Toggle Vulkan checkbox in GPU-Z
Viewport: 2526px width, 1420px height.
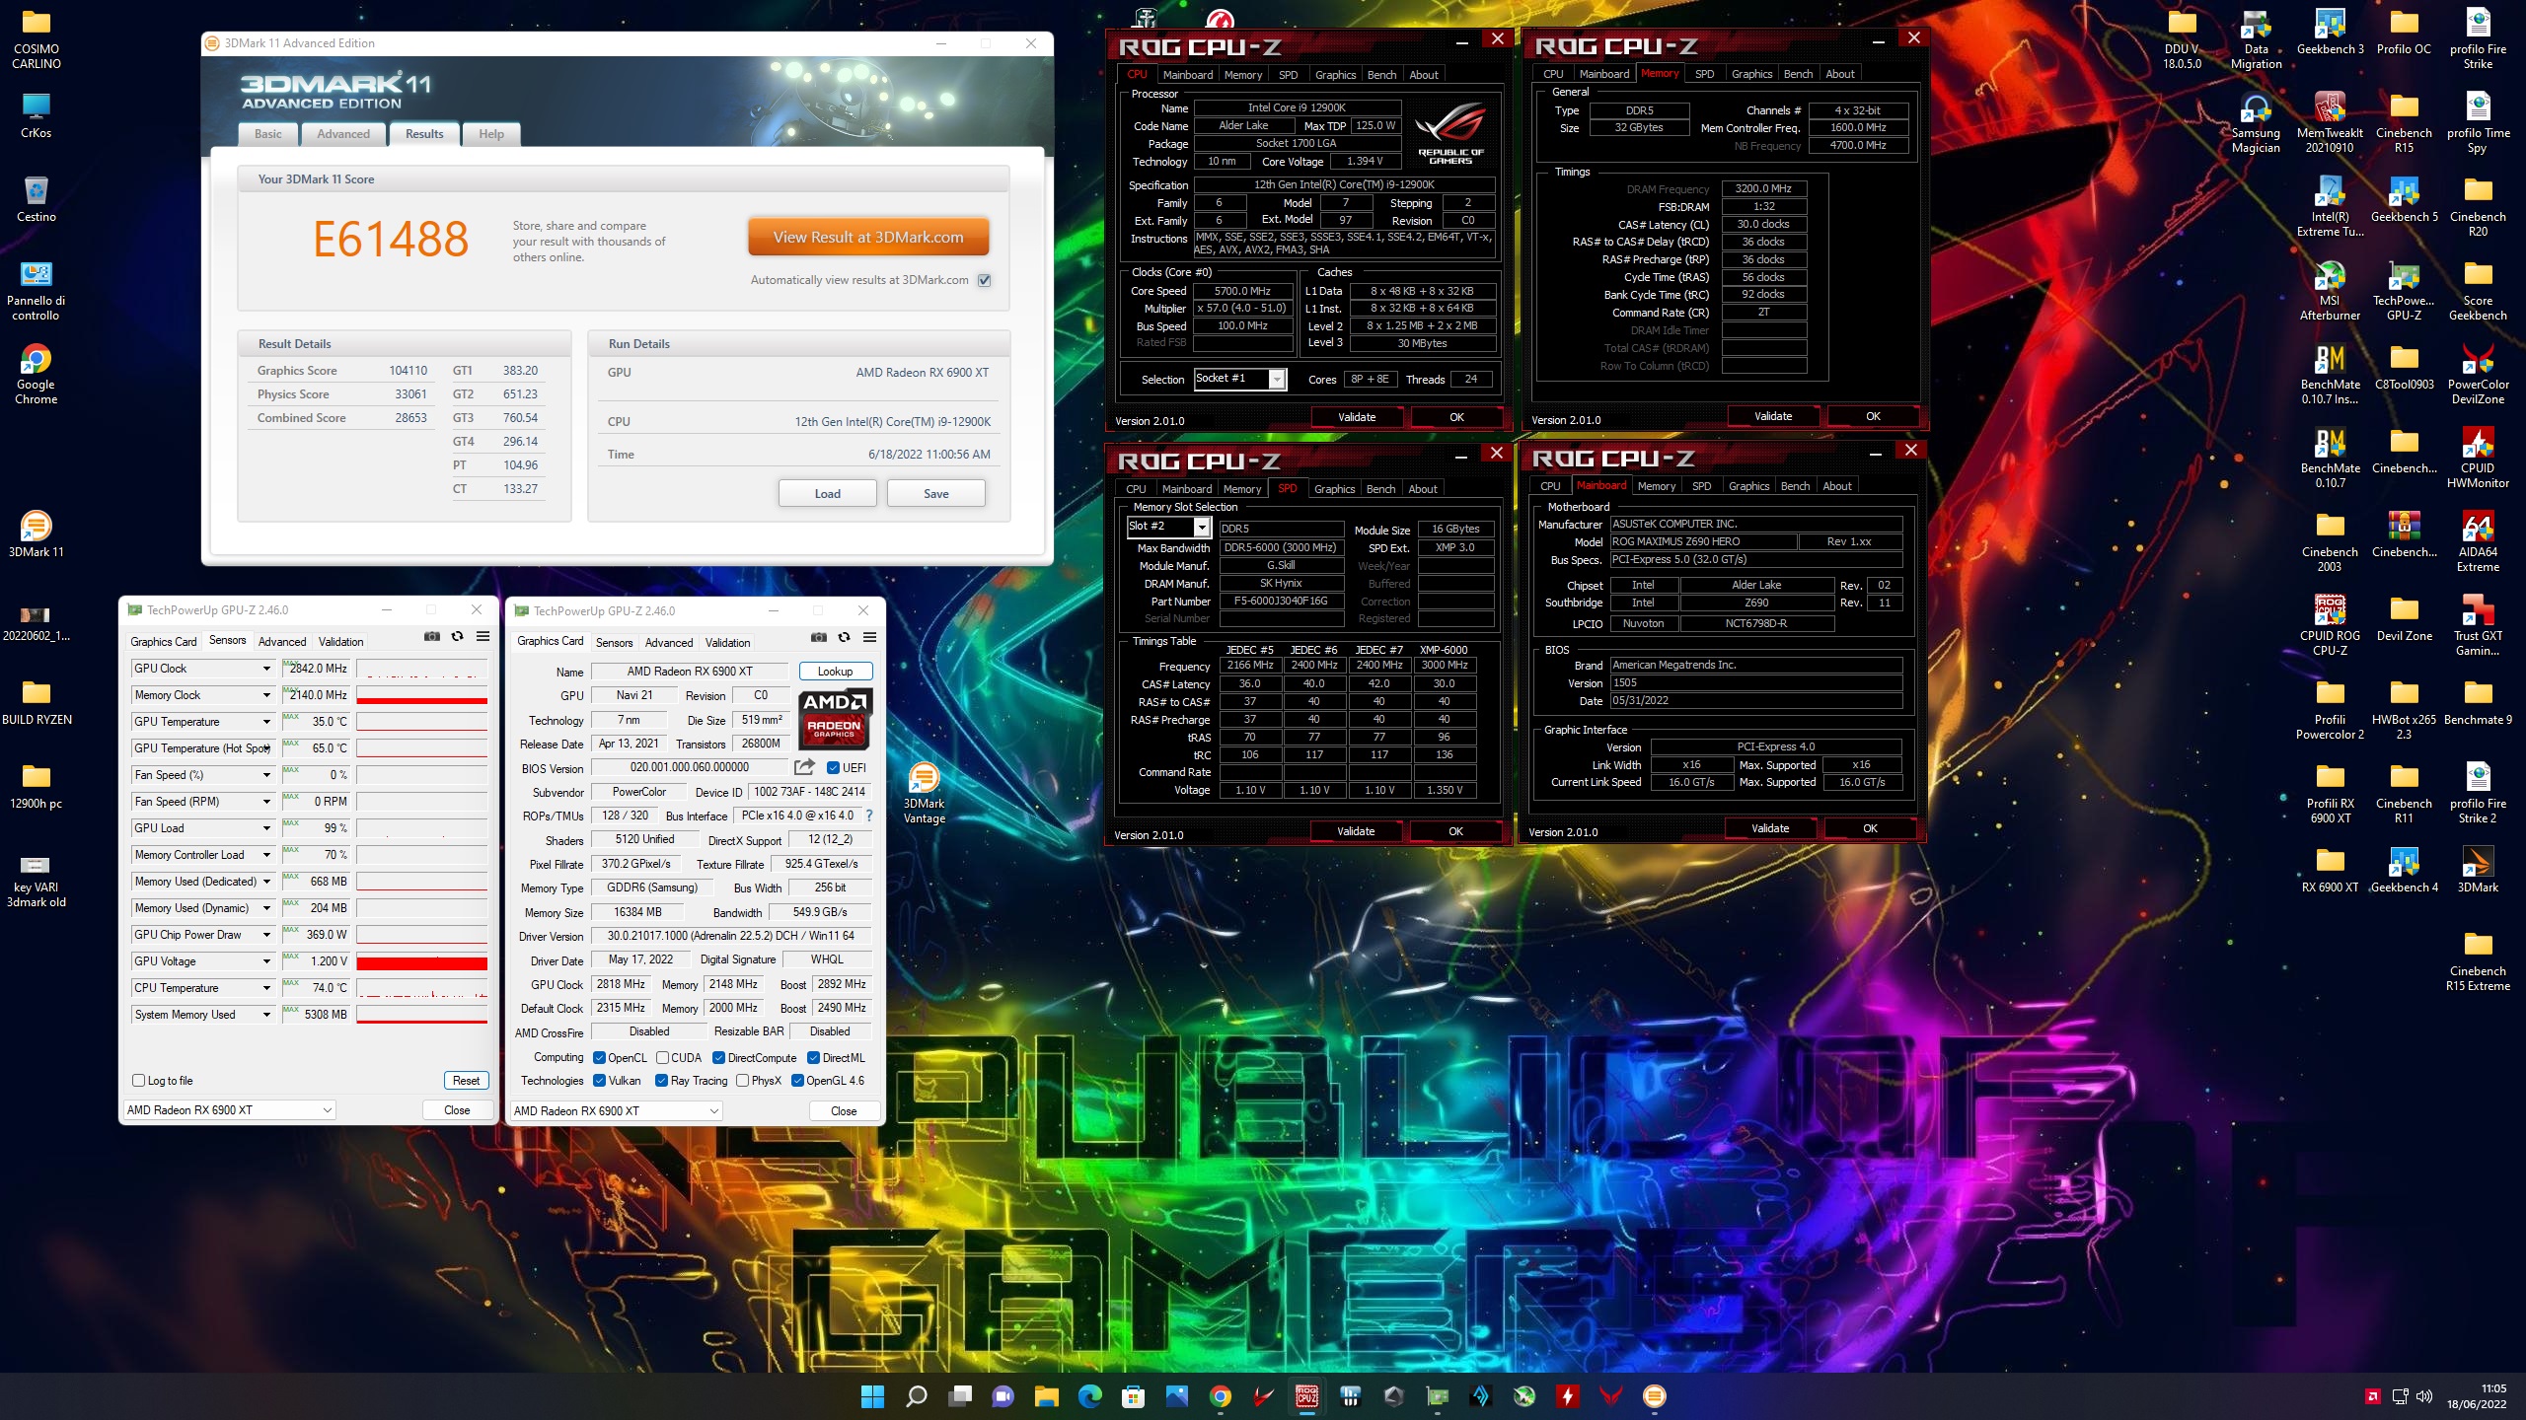point(599,1081)
